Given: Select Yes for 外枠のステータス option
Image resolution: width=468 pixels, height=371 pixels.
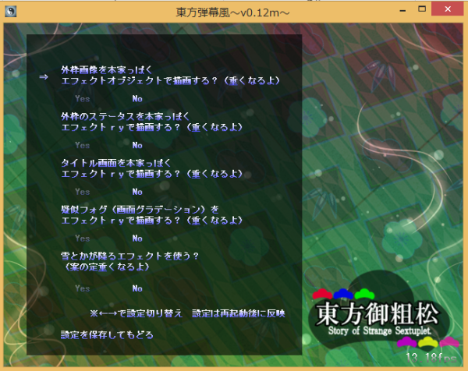Looking at the screenshot, I should click(x=83, y=145).
